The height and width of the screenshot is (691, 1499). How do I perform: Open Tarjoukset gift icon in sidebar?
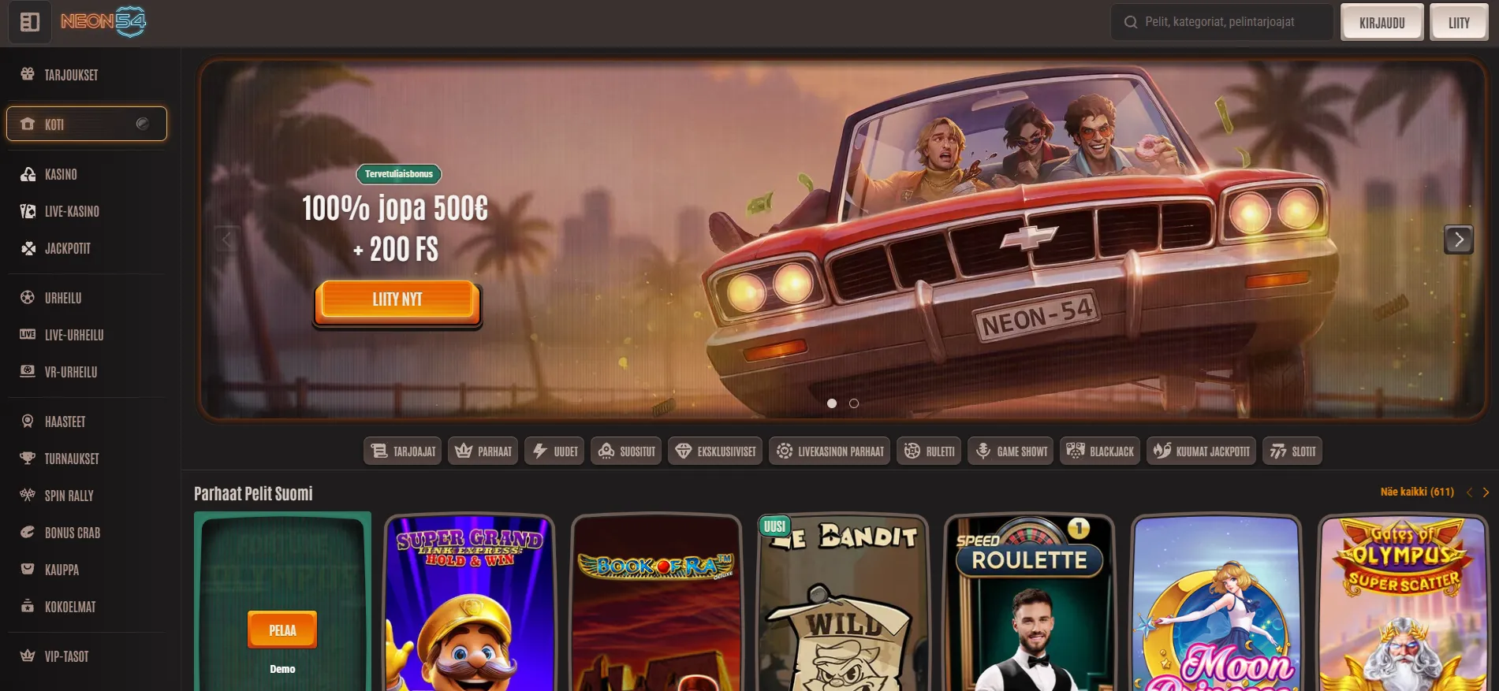pyautogui.click(x=28, y=75)
